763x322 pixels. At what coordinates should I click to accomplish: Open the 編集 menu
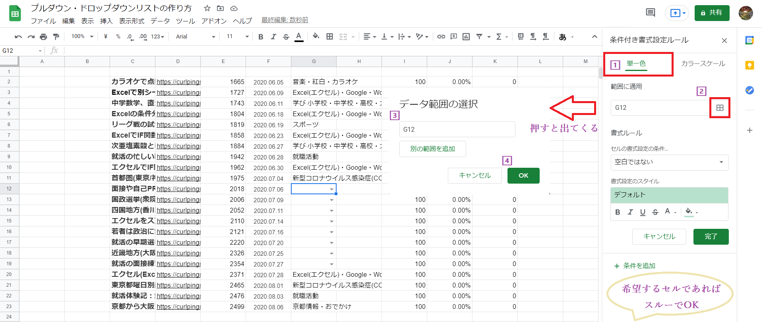pos(68,21)
